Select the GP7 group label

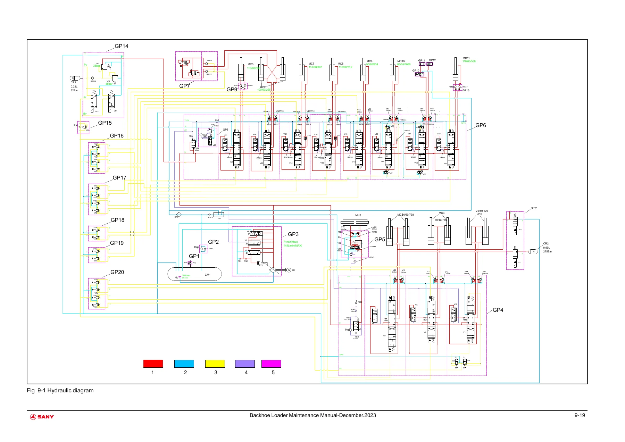pyautogui.click(x=184, y=86)
